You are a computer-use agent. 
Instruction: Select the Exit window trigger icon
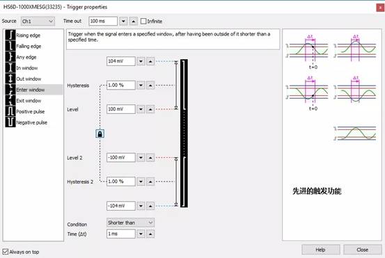[x=10, y=101]
